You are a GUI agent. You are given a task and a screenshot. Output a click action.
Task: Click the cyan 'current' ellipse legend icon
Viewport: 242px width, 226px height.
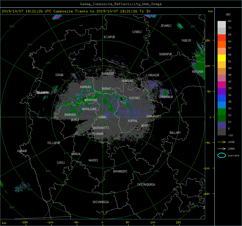pos(222,155)
